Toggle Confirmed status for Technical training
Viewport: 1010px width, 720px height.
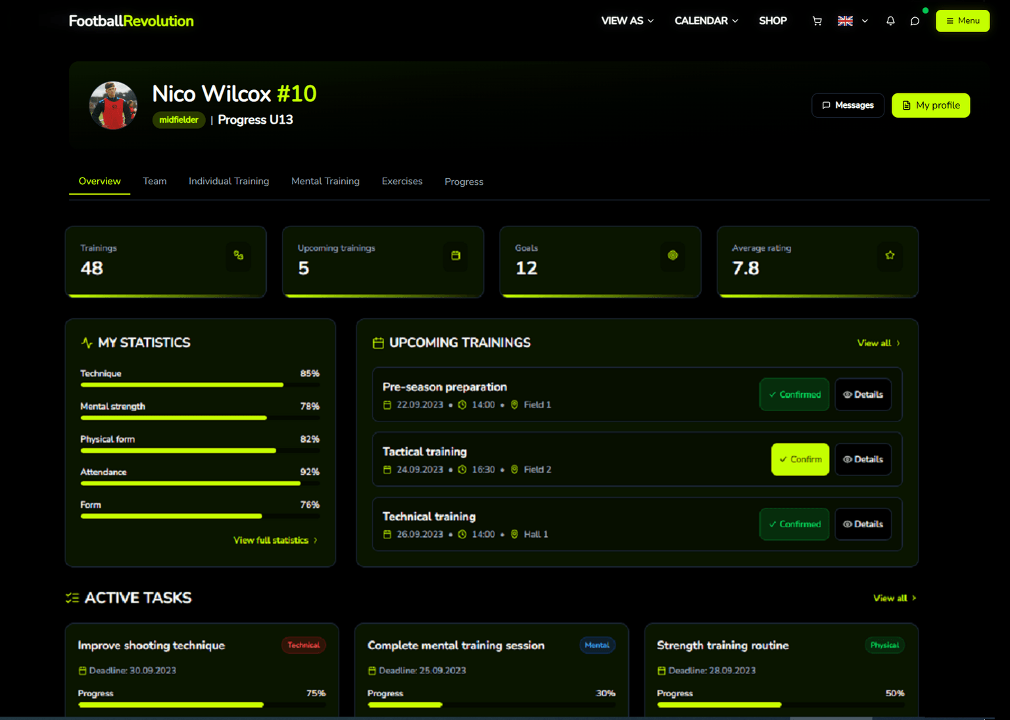[794, 524]
